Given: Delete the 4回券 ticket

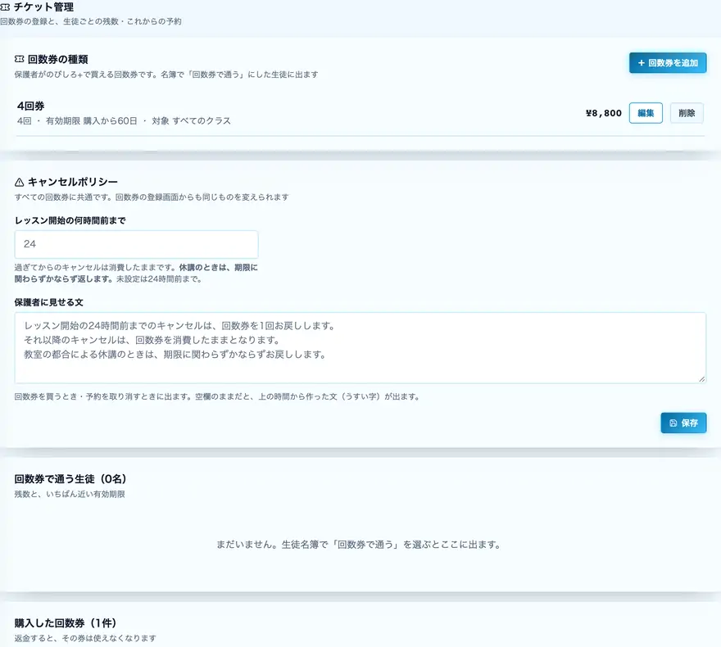Looking at the screenshot, I should pyautogui.click(x=687, y=113).
